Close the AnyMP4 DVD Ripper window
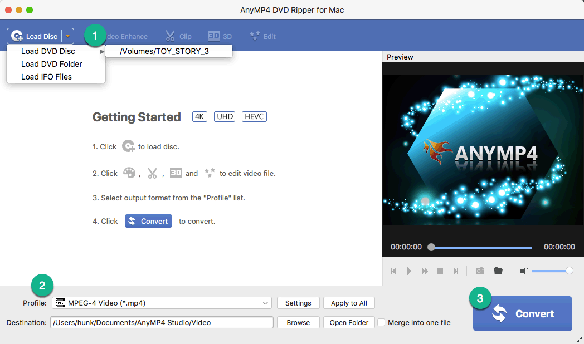The image size is (584, 344). point(8,10)
